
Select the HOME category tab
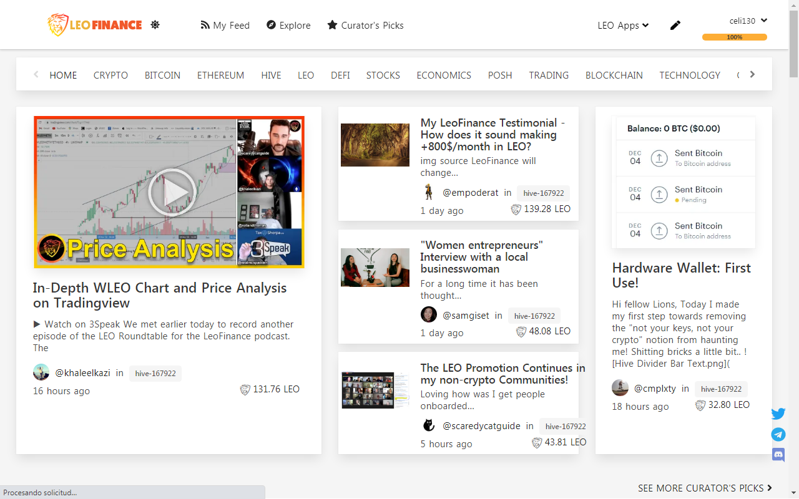coord(63,75)
